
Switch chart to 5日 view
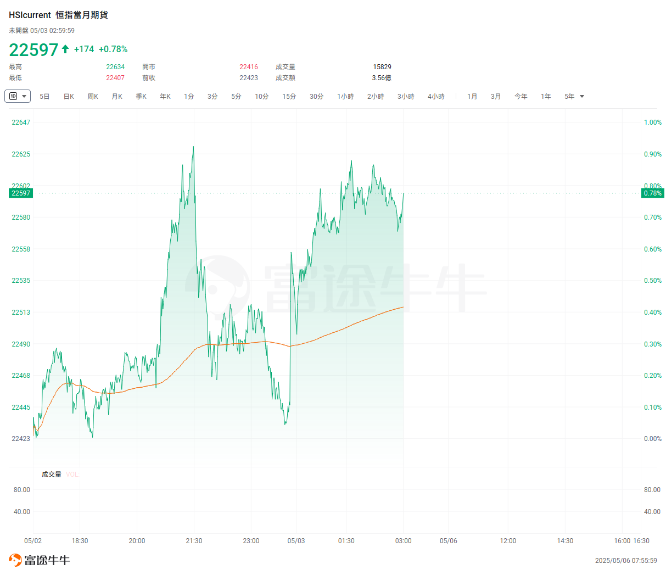click(x=44, y=97)
